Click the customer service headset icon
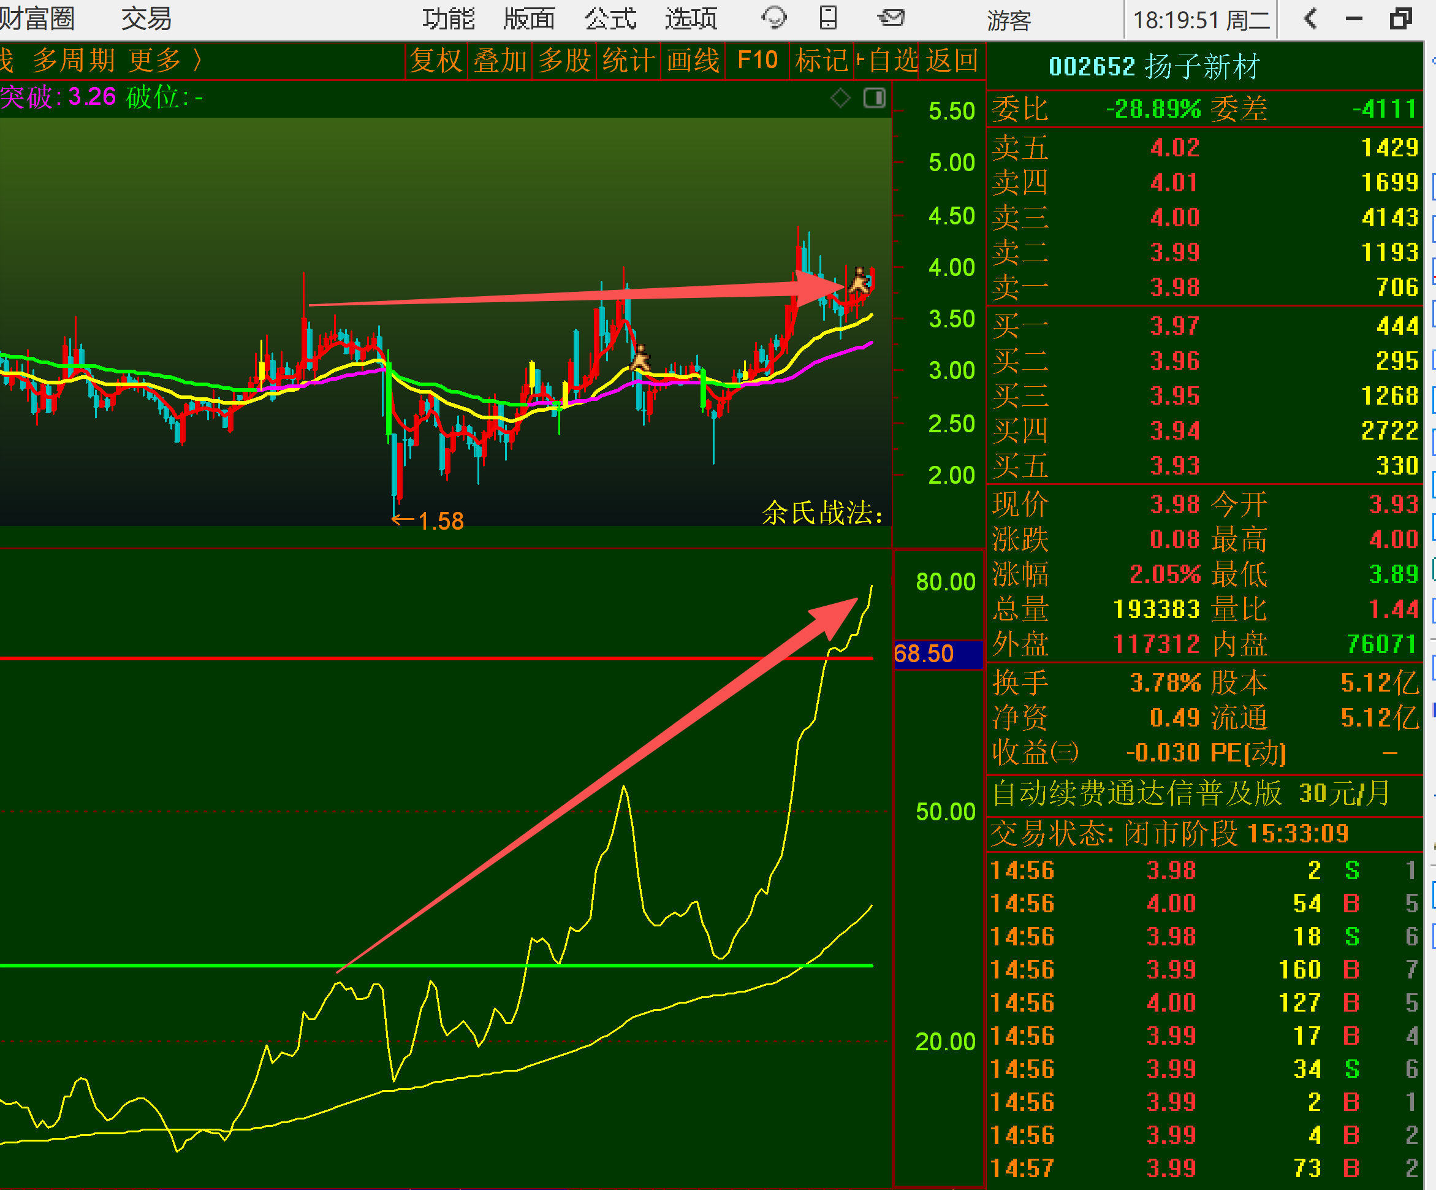Viewport: 1436px width, 1190px height. point(774,18)
